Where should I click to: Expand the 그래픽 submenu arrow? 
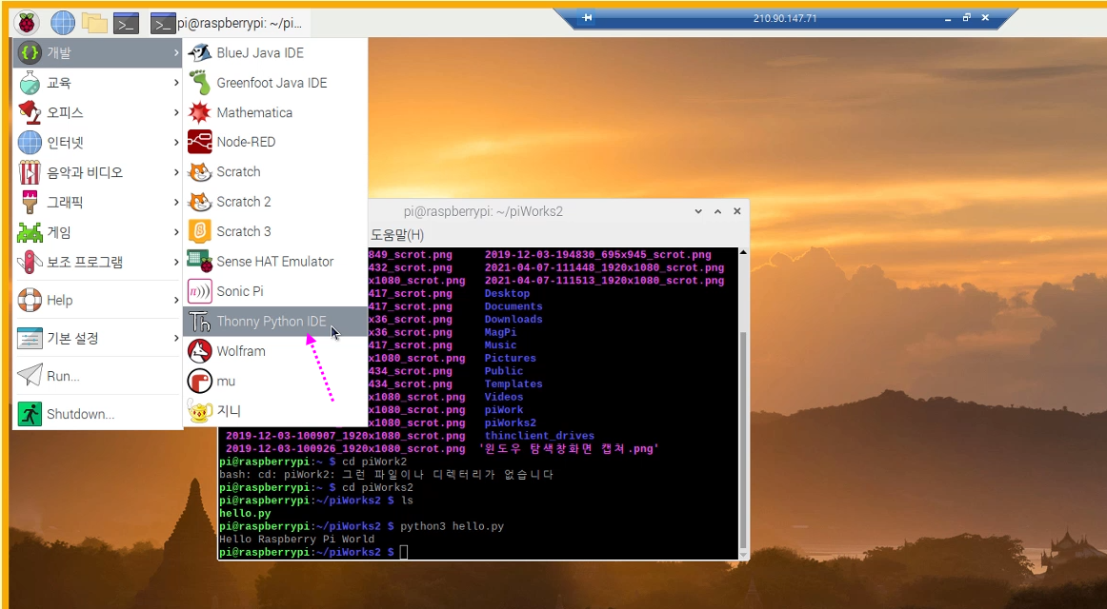176,203
